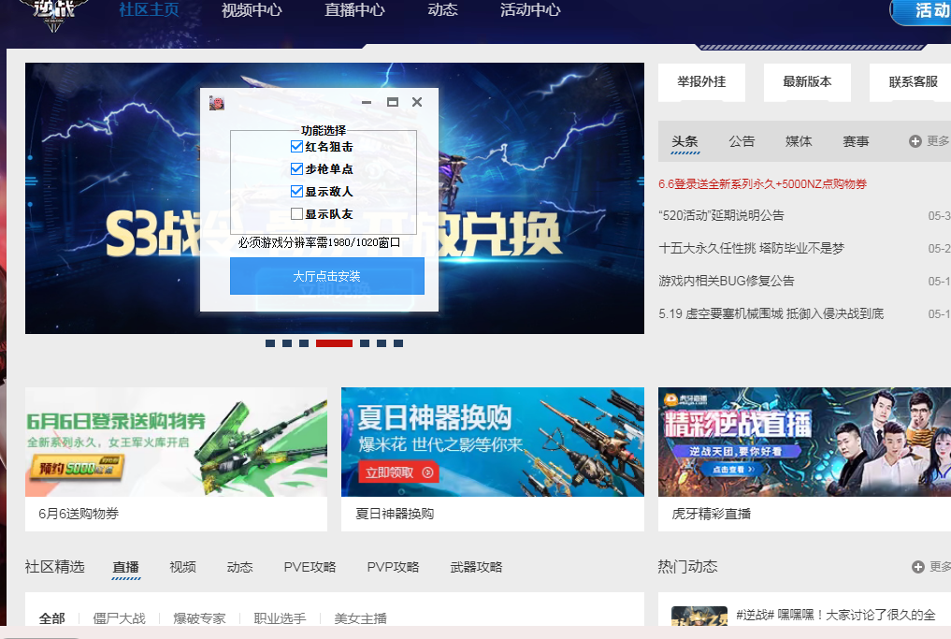The height and width of the screenshot is (639, 951).
Task: Click the 最新版本 button
Action: coord(807,82)
